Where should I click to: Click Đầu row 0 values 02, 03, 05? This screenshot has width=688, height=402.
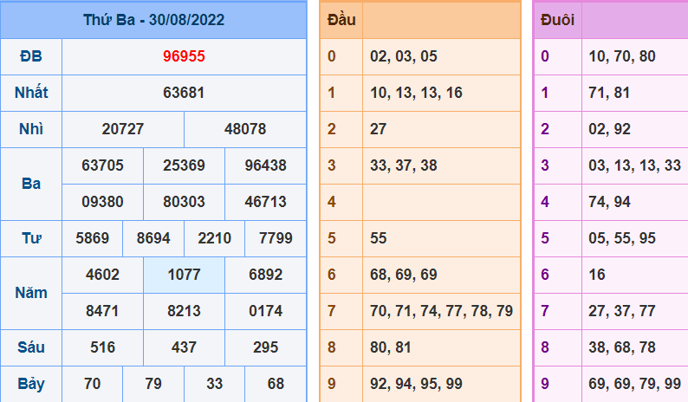pyautogui.click(x=404, y=56)
